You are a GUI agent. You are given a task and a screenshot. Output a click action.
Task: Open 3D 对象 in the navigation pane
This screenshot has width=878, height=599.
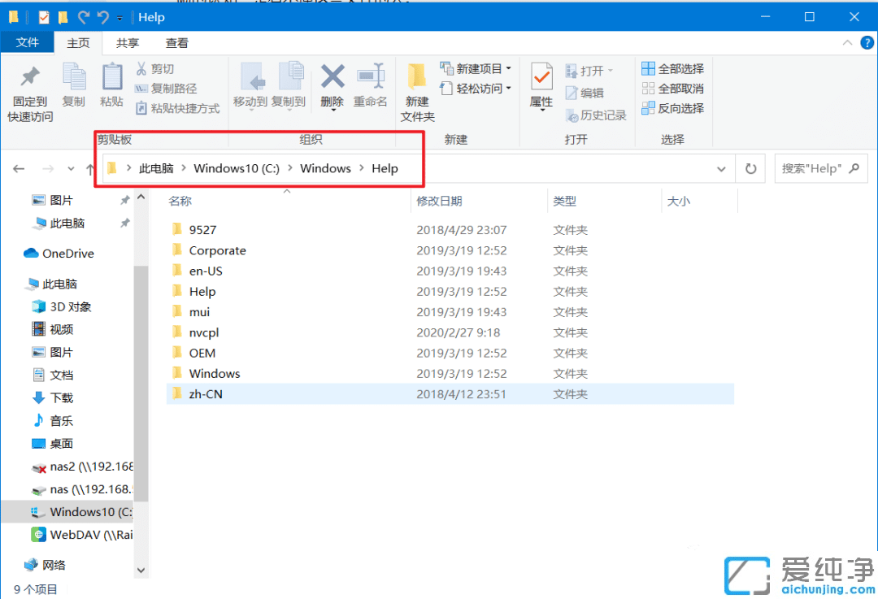(x=62, y=306)
